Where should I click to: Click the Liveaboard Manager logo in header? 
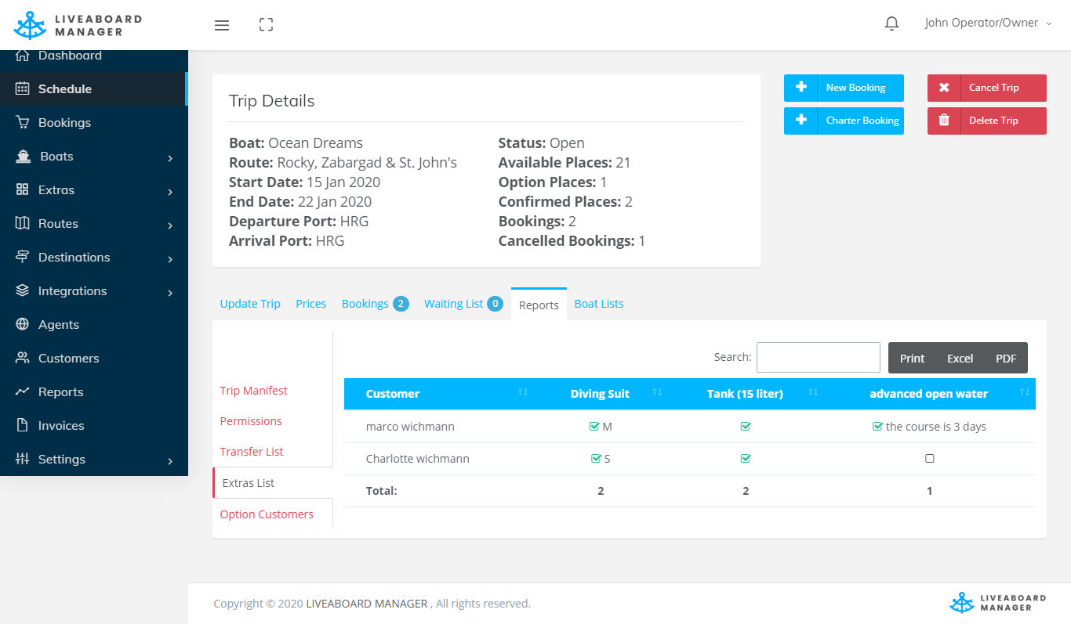click(78, 25)
